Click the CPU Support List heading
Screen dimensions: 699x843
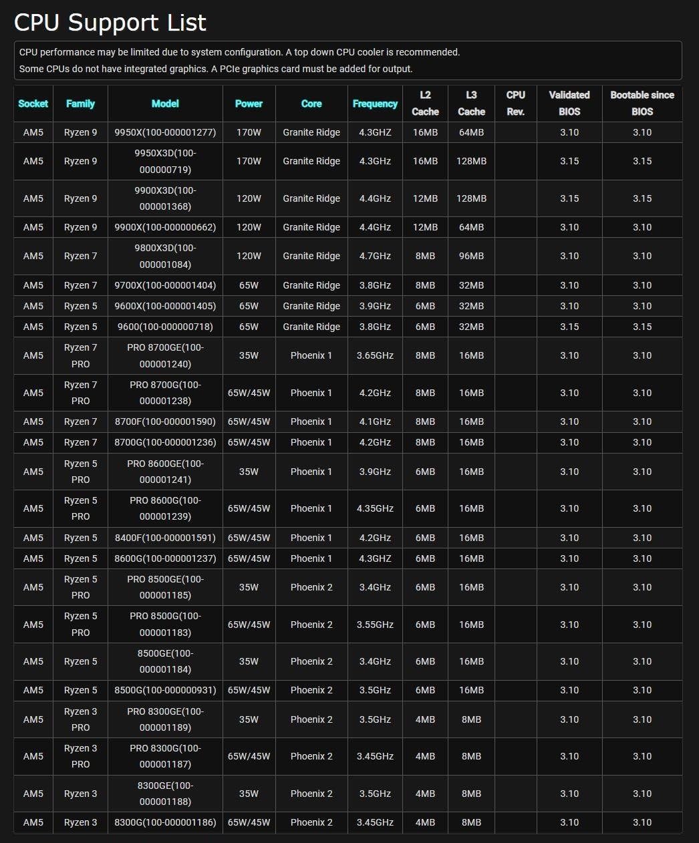tap(110, 23)
